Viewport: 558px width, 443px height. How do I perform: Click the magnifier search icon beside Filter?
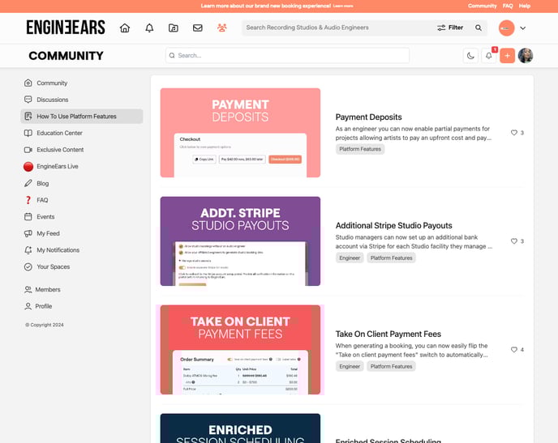coord(479,28)
